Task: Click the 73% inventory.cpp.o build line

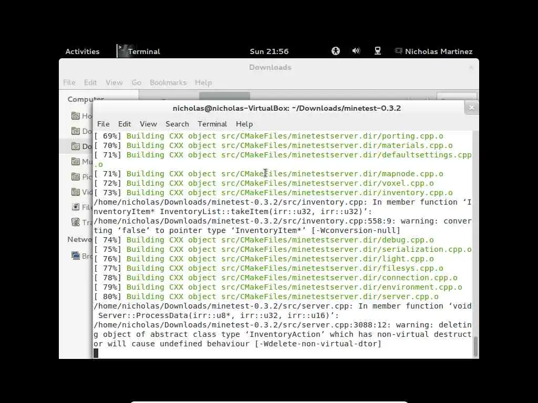Action: point(273,193)
